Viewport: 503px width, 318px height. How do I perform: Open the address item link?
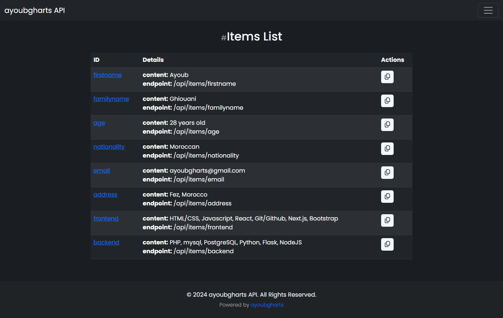[105, 194]
